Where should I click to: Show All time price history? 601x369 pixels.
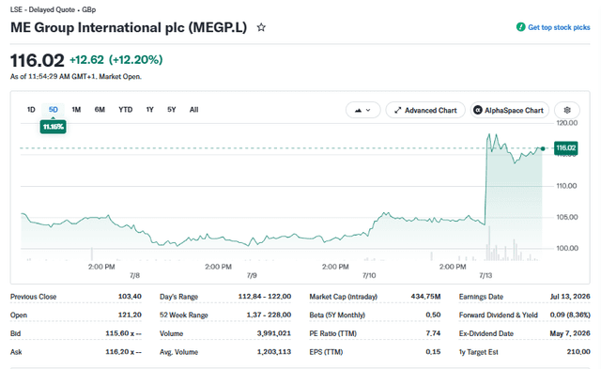coord(194,110)
